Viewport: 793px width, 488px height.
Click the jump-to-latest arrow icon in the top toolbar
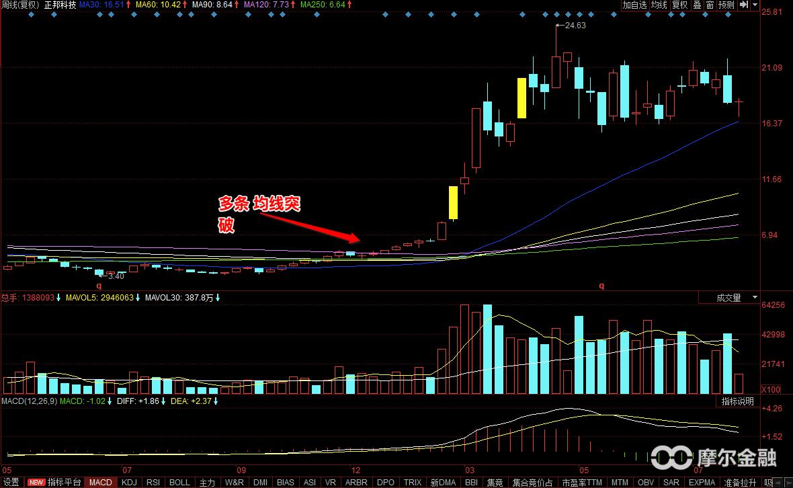pos(744,5)
